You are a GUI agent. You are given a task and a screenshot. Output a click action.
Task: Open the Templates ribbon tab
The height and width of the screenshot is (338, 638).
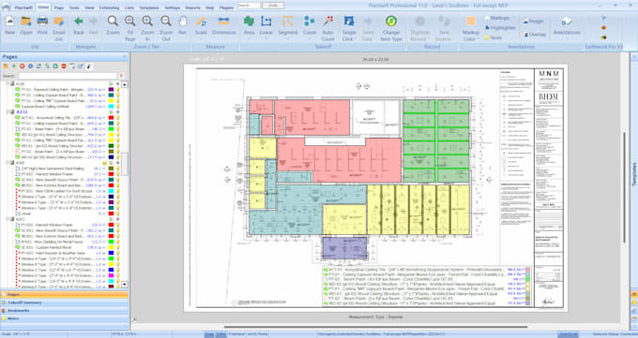(x=149, y=7)
